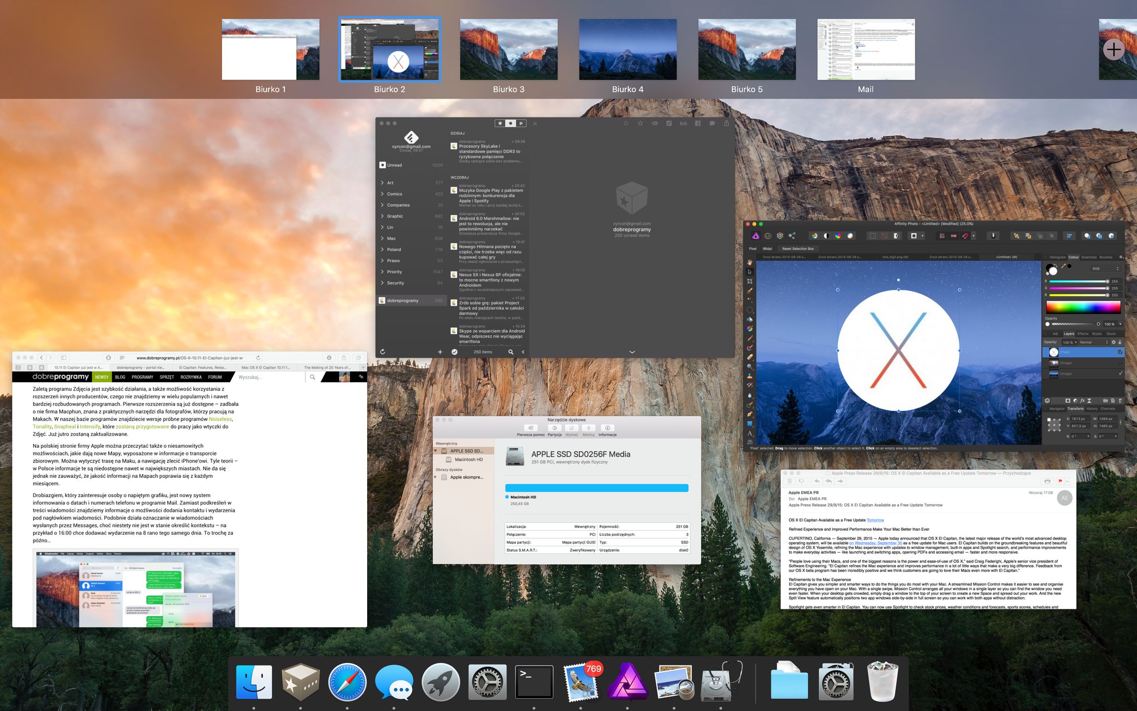This screenshot has width=1137, height=711.
Task: Toggle the starred items filter in Reeder
Action: [x=500, y=123]
